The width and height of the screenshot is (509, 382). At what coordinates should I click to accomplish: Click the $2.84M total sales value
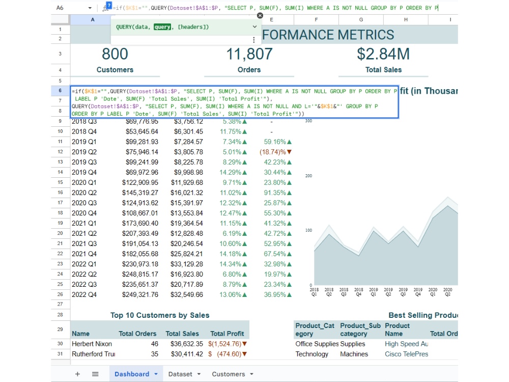point(383,54)
